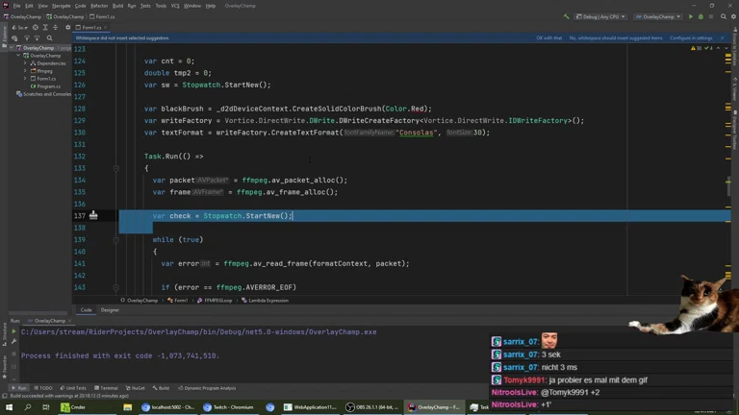
Task: Click warnings count indicator in editor
Action: [x=696, y=48]
